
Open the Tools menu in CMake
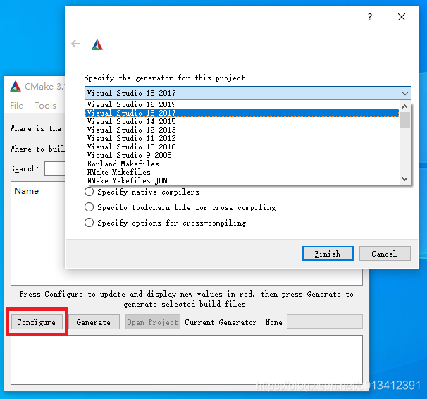pyautogui.click(x=45, y=106)
